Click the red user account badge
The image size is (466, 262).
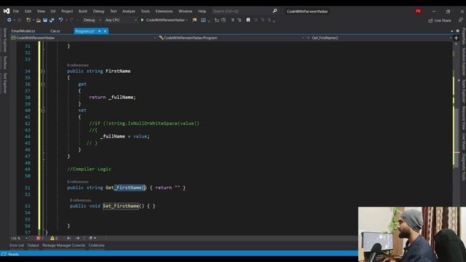(418, 11)
